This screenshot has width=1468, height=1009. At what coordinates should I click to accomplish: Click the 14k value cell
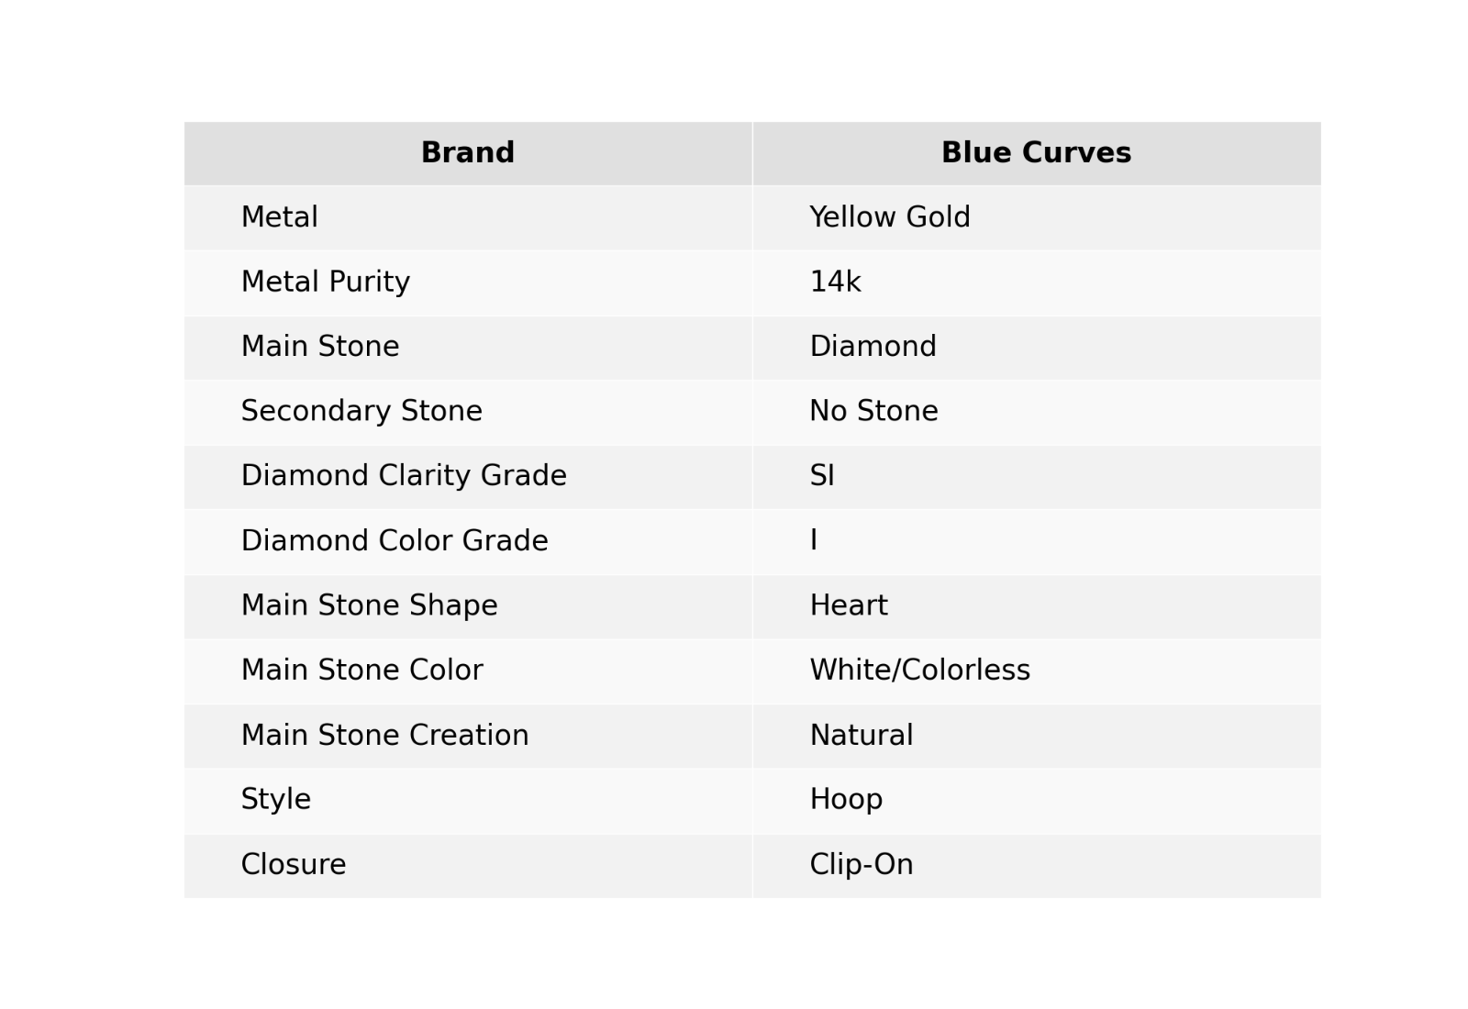pos(1036,283)
